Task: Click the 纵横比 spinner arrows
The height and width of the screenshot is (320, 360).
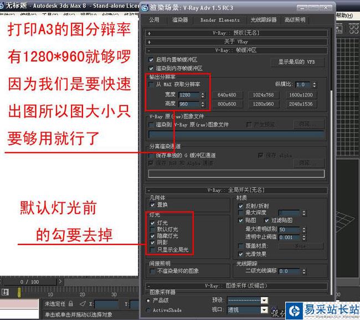Action: [315, 85]
